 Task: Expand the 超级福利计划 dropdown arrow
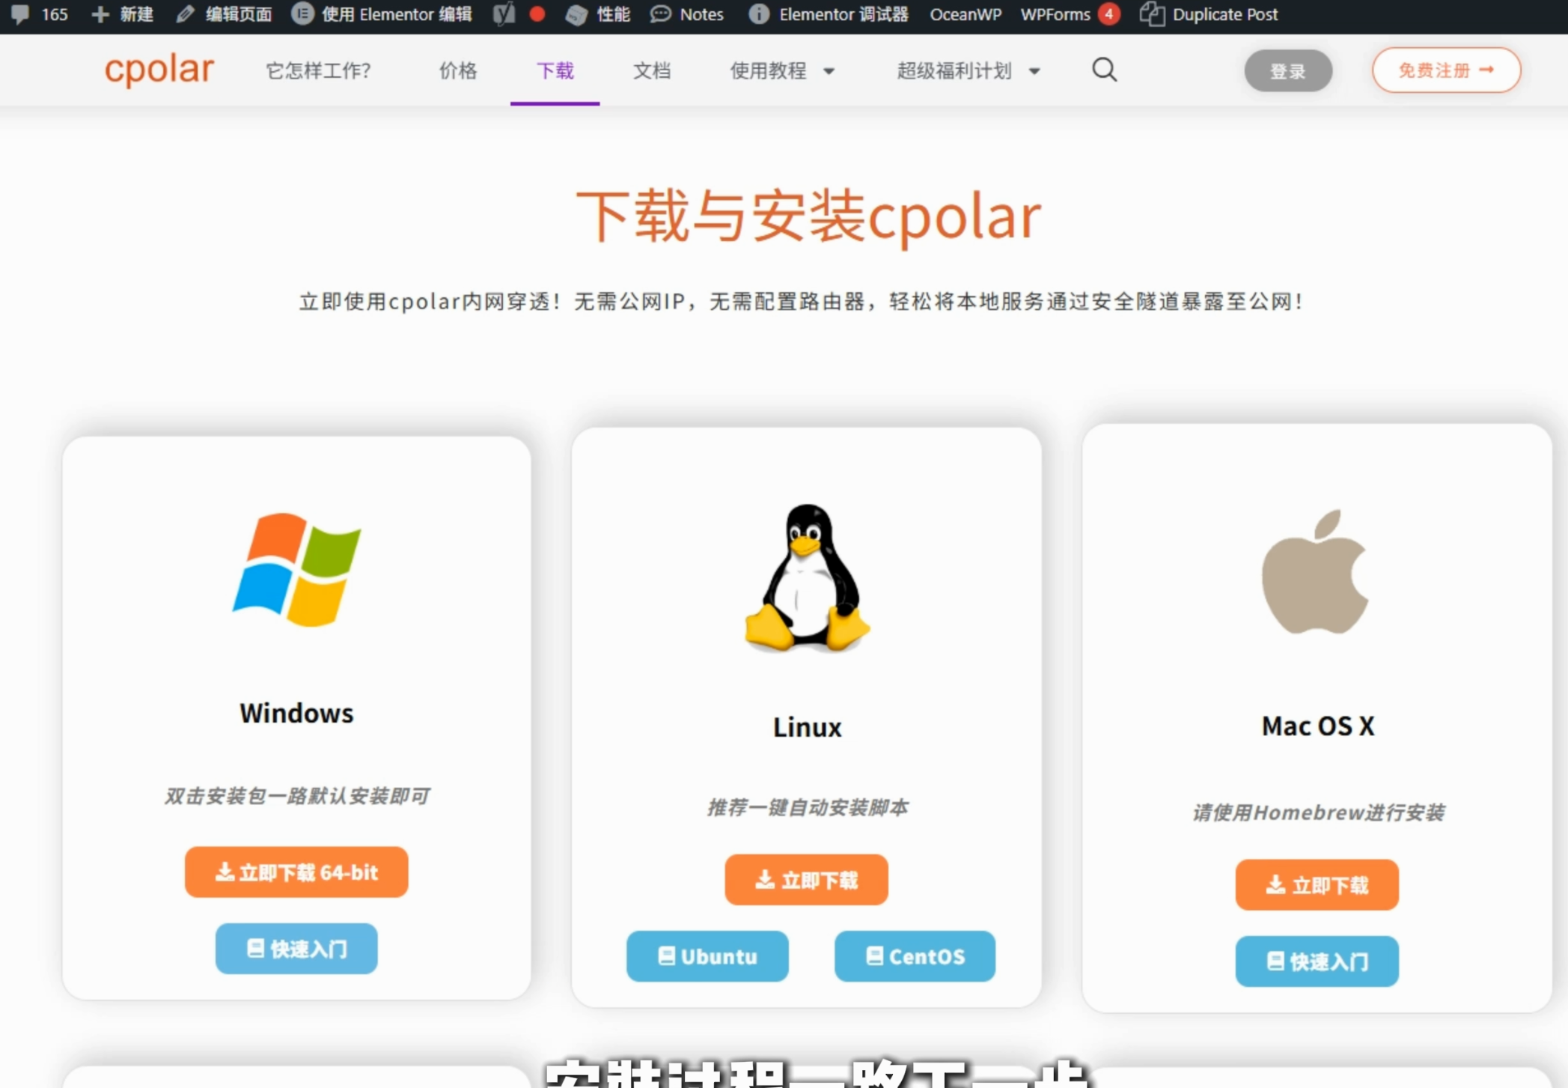coord(1034,72)
